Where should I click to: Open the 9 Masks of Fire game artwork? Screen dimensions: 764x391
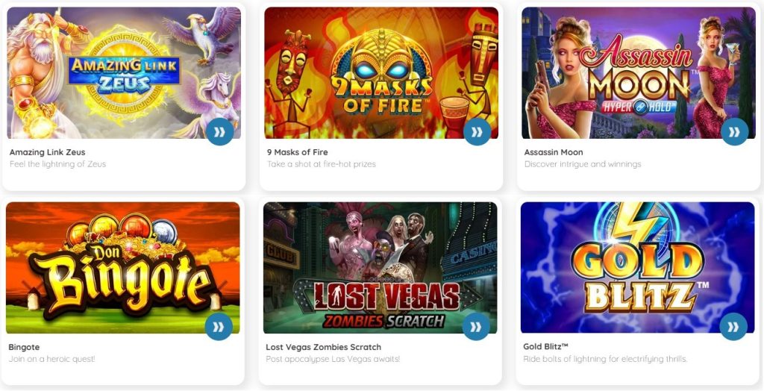381,72
